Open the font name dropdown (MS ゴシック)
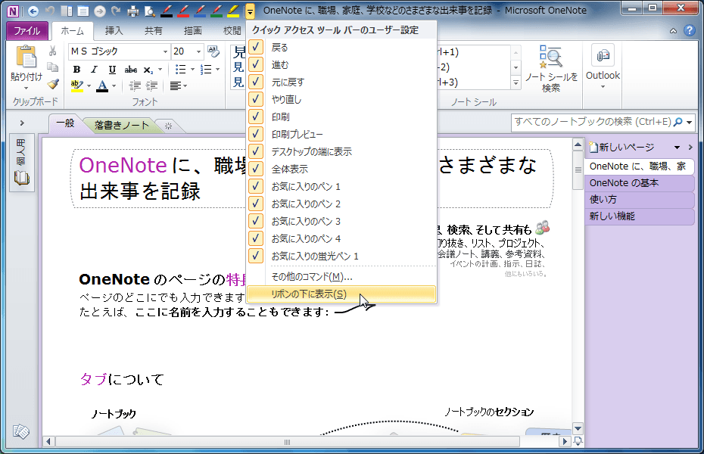The width and height of the screenshot is (704, 454). 165,51
